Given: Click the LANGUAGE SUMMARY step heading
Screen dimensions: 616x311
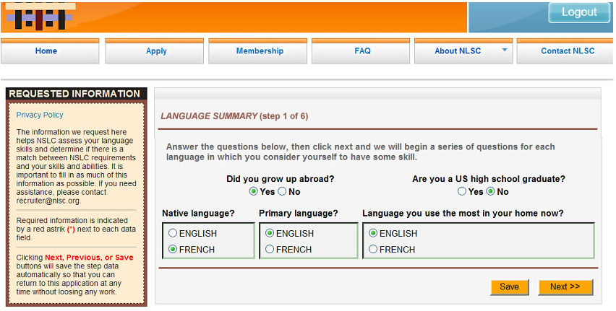Looking at the screenshot, I should (x=234, y=116).
